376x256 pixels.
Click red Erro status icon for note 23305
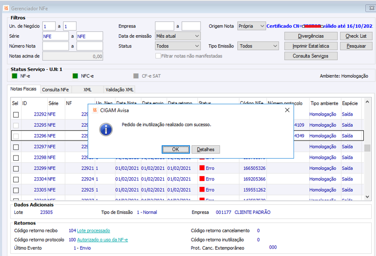click(202, 189)
